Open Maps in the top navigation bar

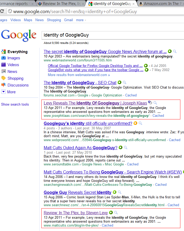pos(28,20)
